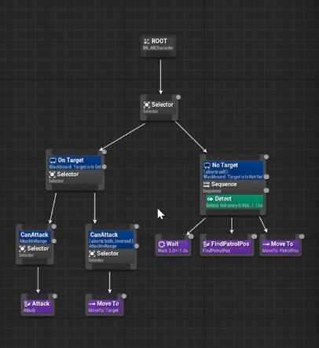Click the execution badge on FindPatrolPos node

click(254, 236)
